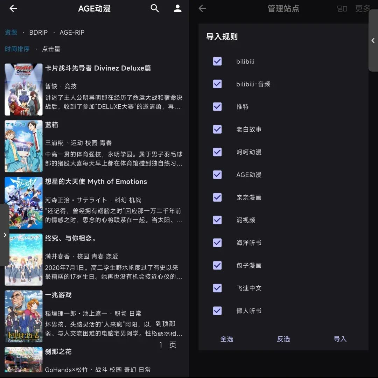
Task: Open the 一兆游戏 cover thumbnail
Action: click(24, 316)
